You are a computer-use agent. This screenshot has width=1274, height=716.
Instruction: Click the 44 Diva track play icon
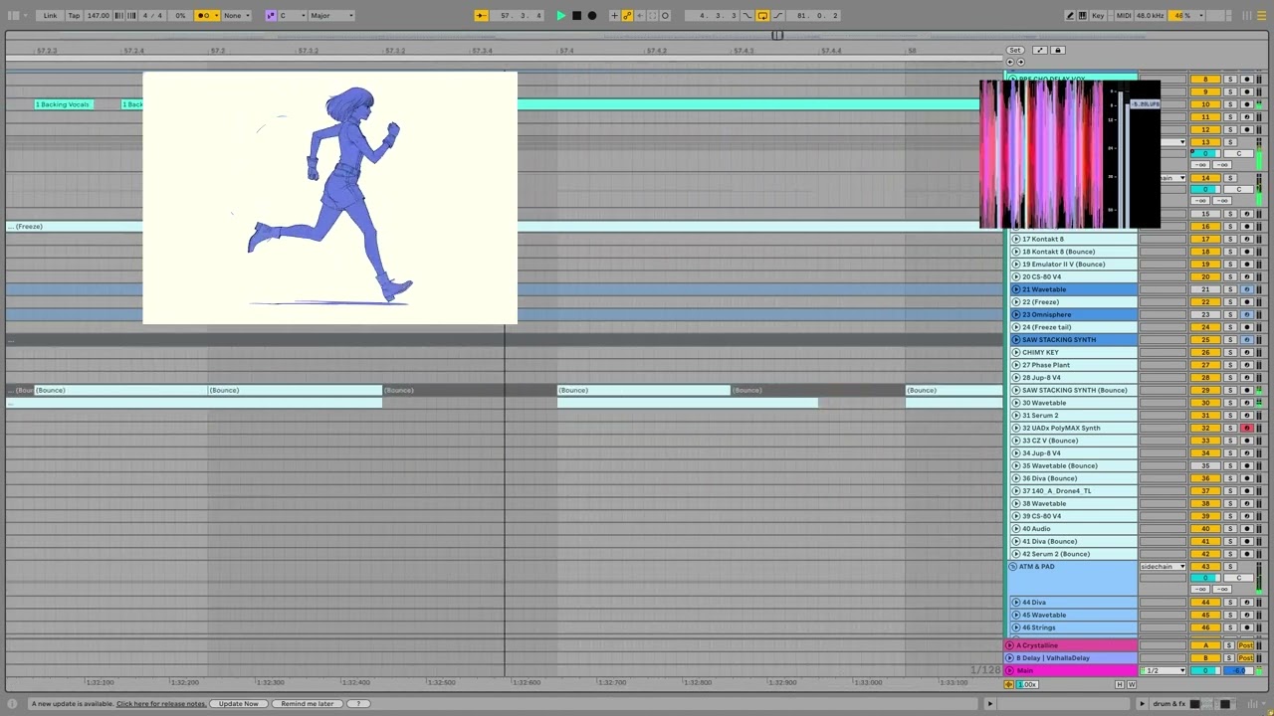coord(1016,602)
